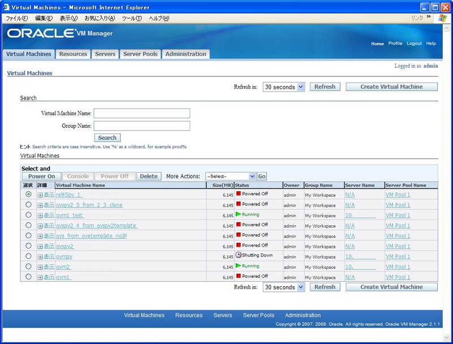This screenshot has height=344, width=453.
Task: Click the Windows flag logo in menu bar
Action: point(442,18)
